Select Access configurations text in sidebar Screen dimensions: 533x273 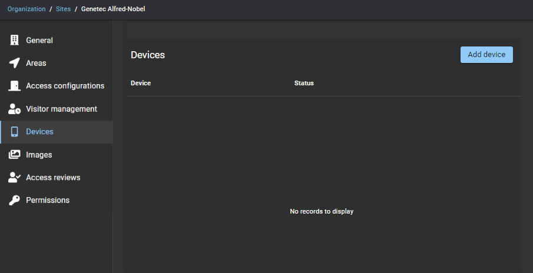click(65, 86)
